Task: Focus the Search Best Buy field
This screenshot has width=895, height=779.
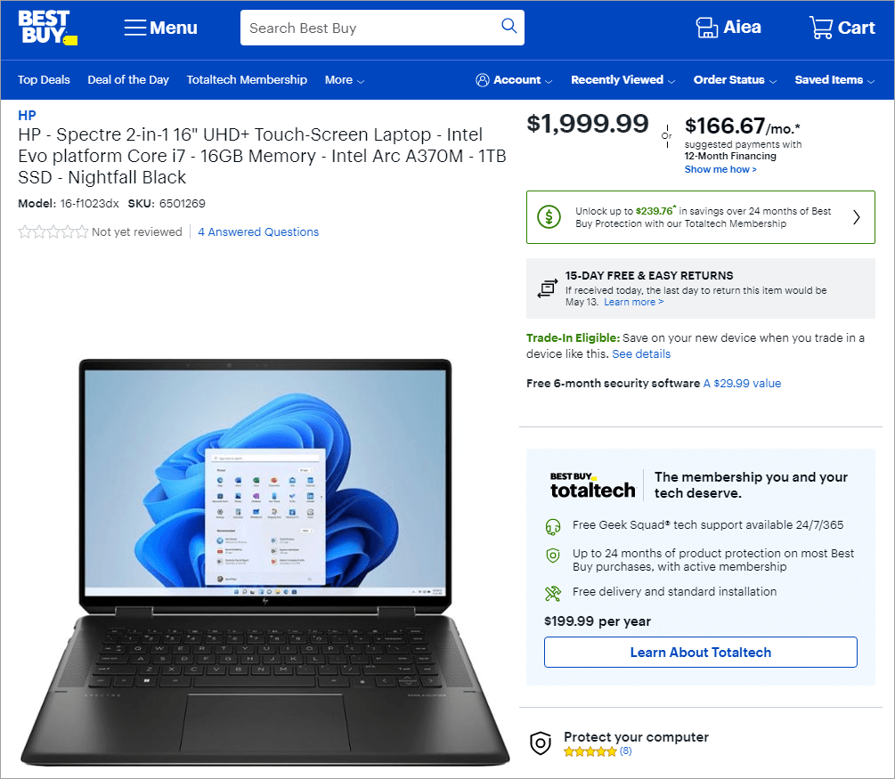Action: (x=371, y=28)
